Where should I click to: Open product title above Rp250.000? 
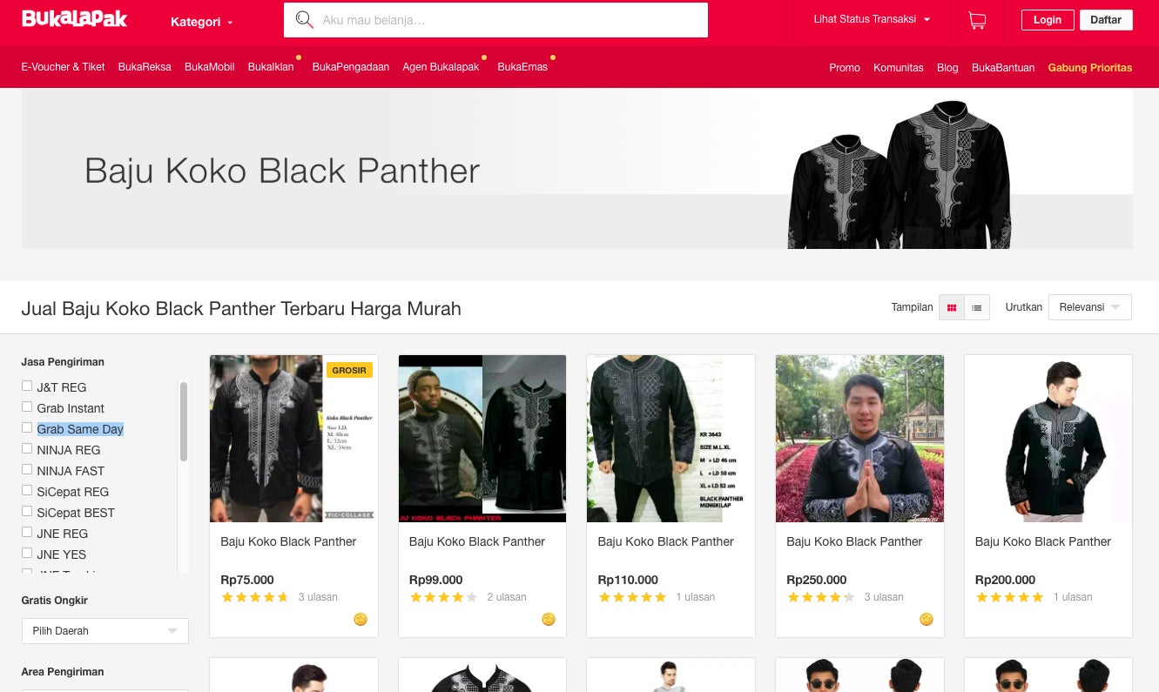coord(854,541)
